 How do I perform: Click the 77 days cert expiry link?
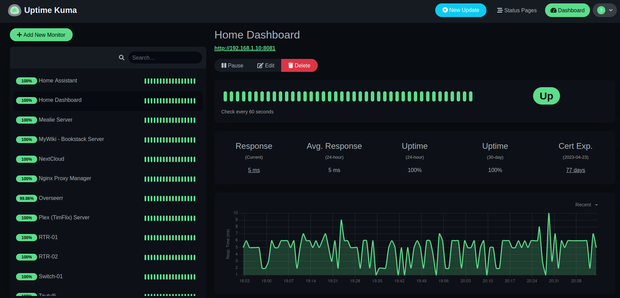(575, 170)
